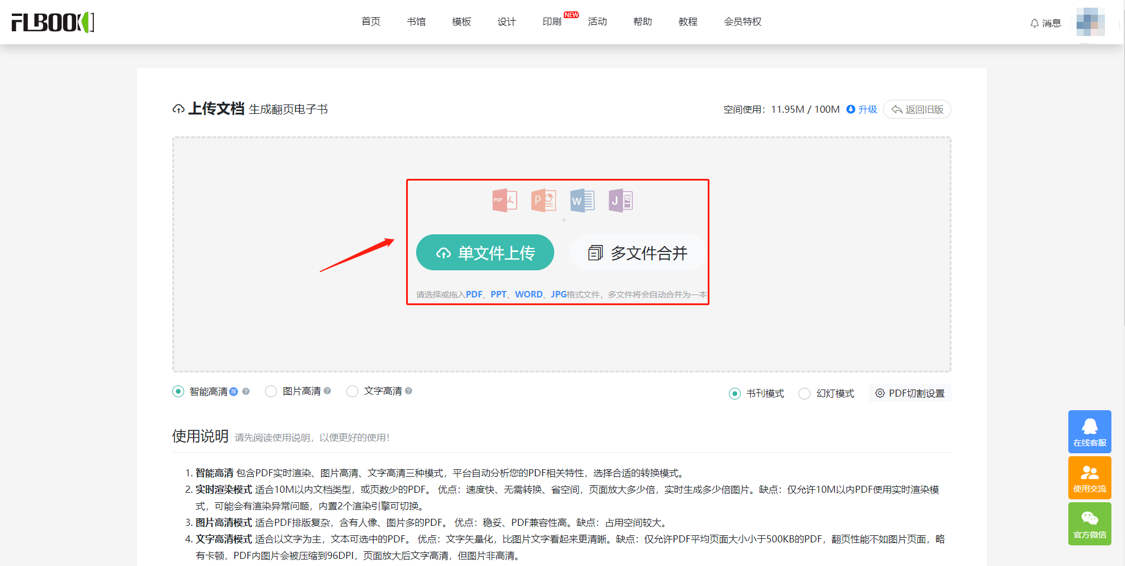Open help icon next to 智能高清
This screenshot has width=1125, height=566.
coord(246,391)
